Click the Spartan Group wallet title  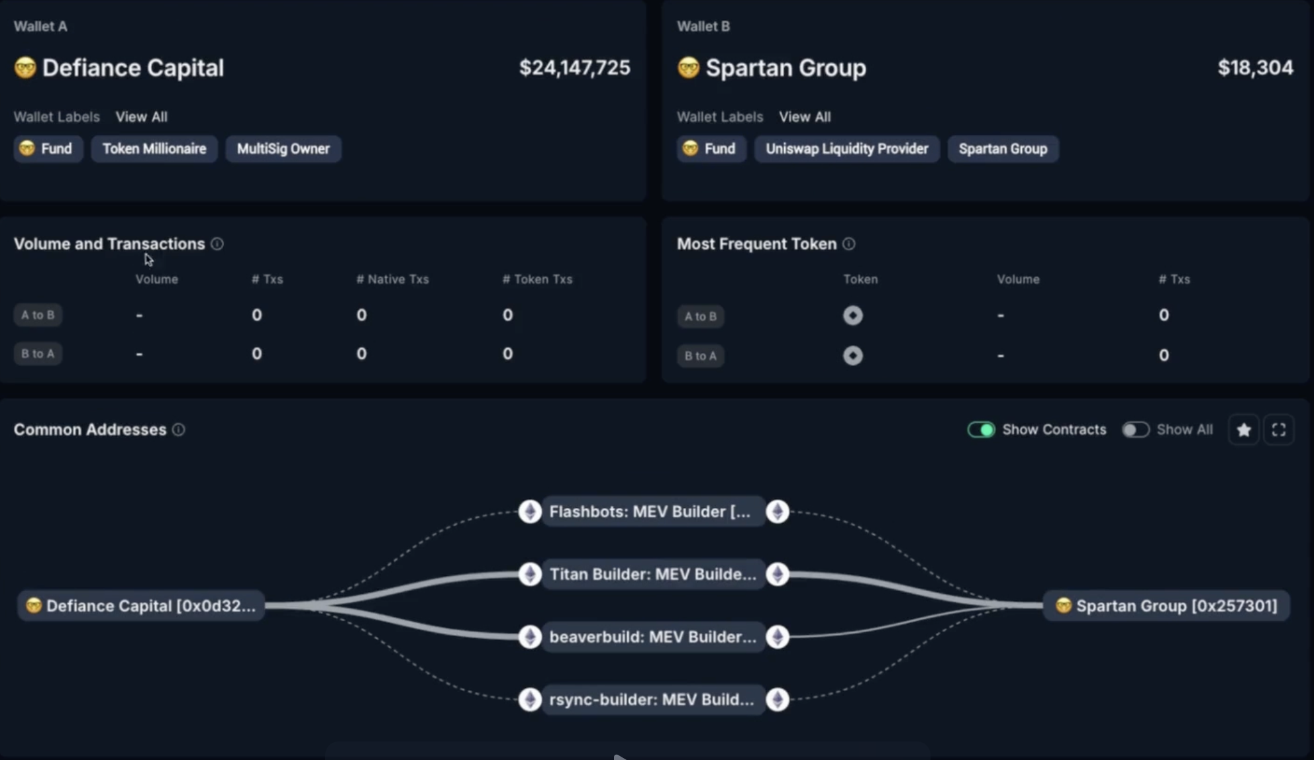(786, 68)
